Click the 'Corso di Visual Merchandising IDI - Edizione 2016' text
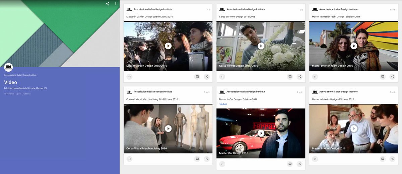The image size is (402, 174). 152,99
